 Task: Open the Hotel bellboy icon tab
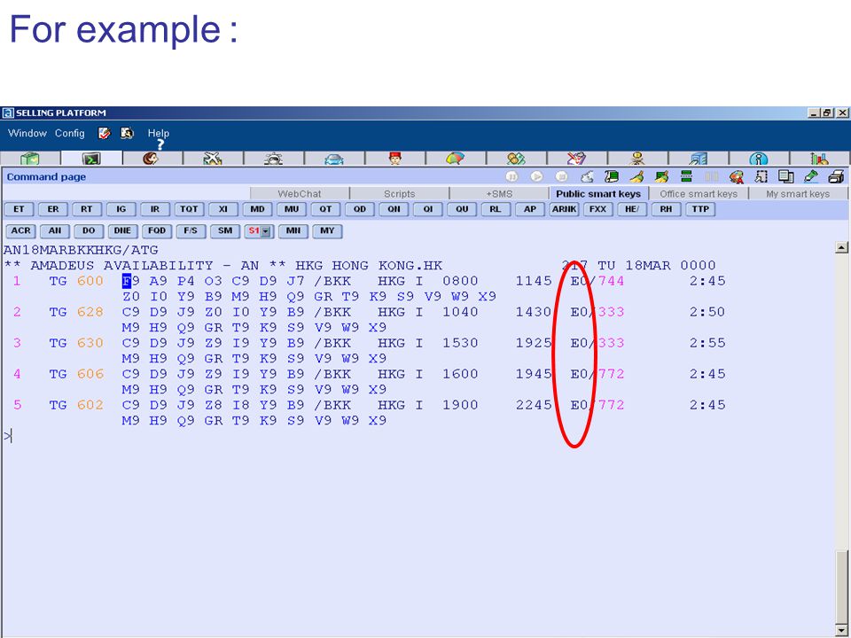pyautogui.click(x=395, y=159)
